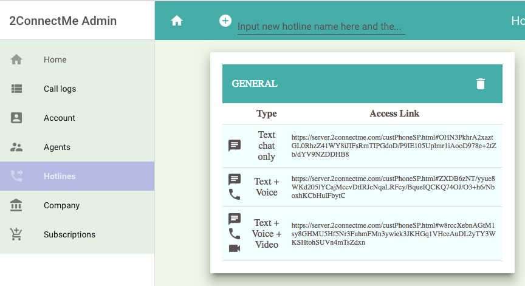Open the Home sidebar menu item
This screenshot has height=286, width=525.
[55, 60]
